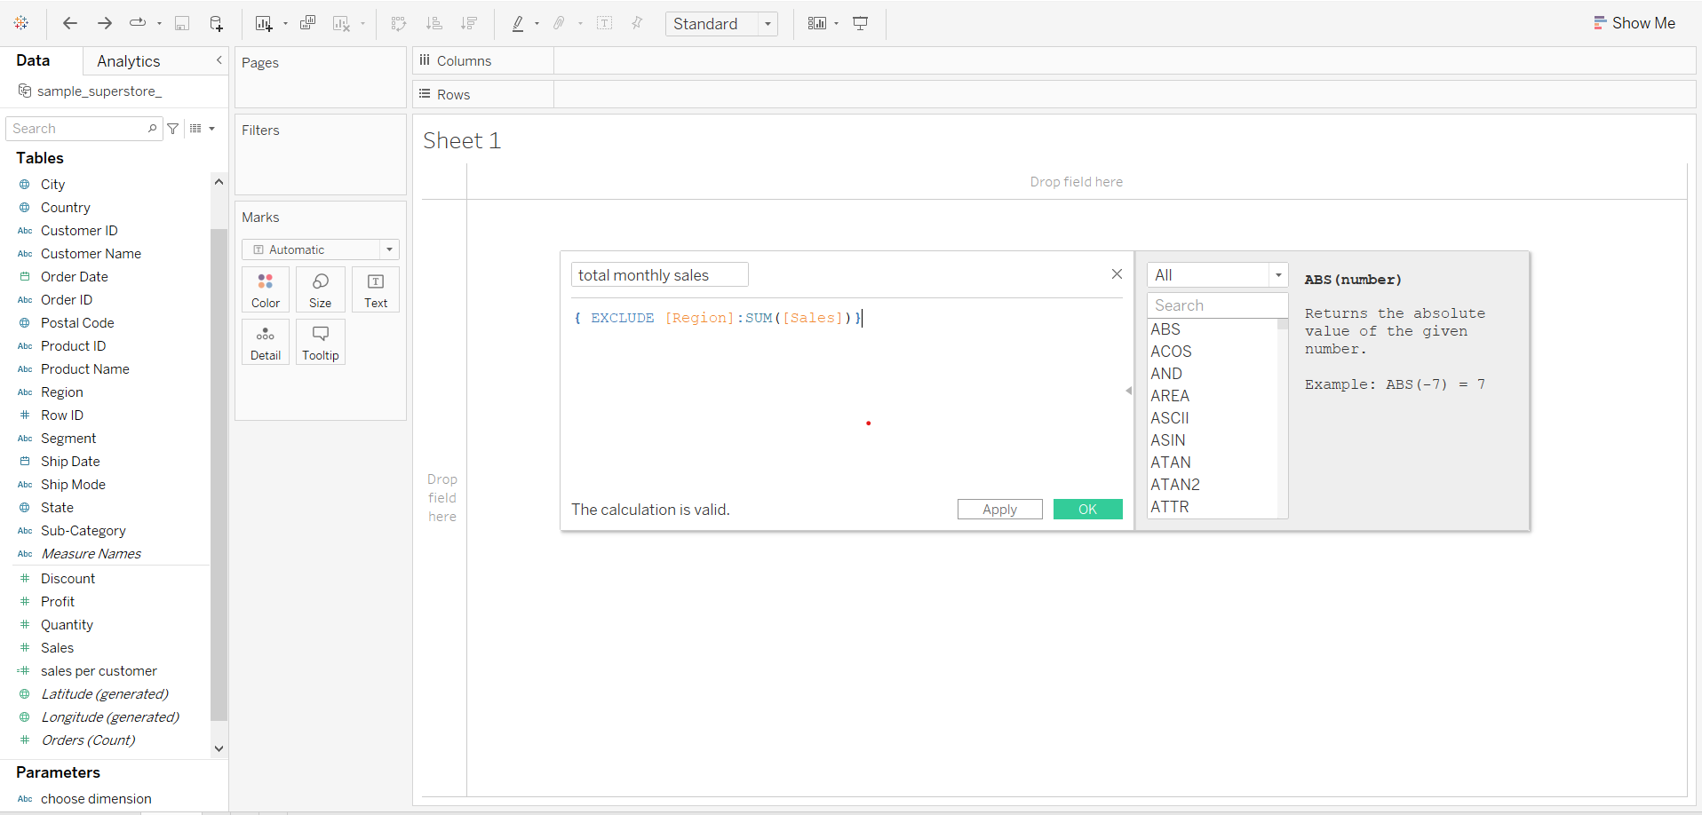Expand the Automatic mark type dropdown
1702x815 pixels.
(389, 249)
